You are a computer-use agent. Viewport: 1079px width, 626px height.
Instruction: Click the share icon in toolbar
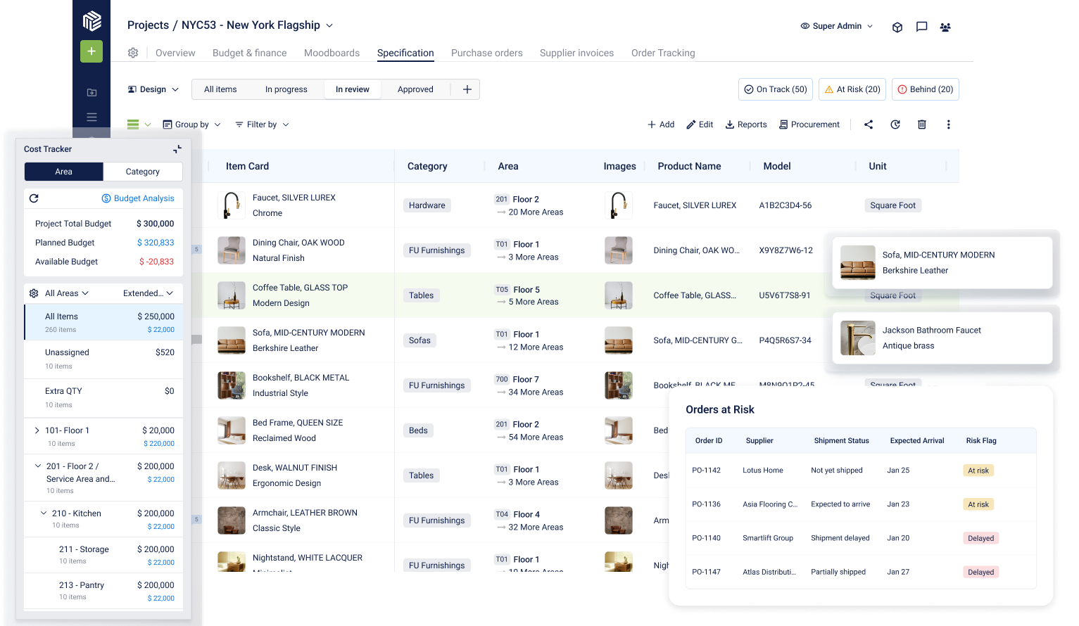869,124
